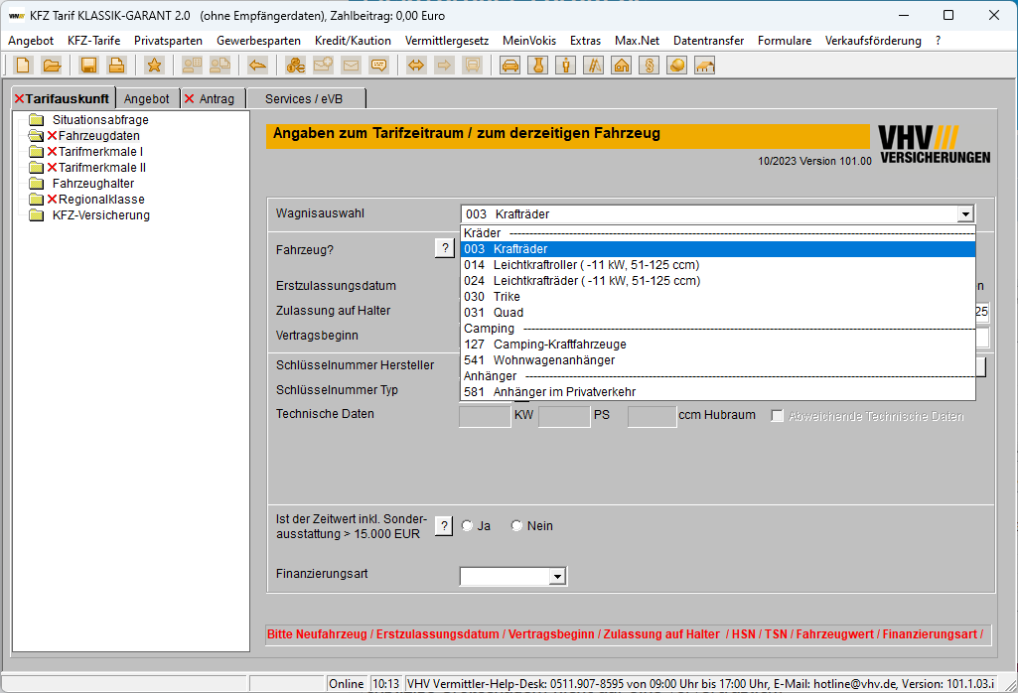
Task: Click the back arrow toolbar icon
Action: (257, 66)
